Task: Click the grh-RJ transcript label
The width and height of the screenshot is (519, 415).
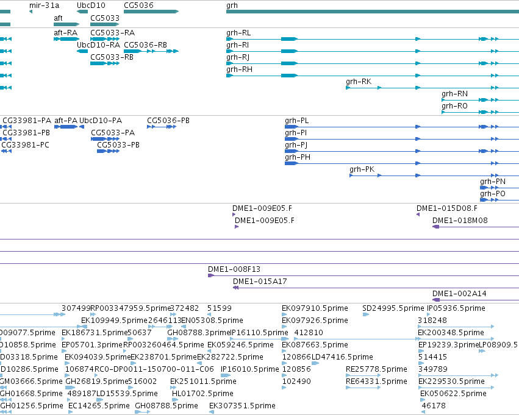Action: click(238, 57)
